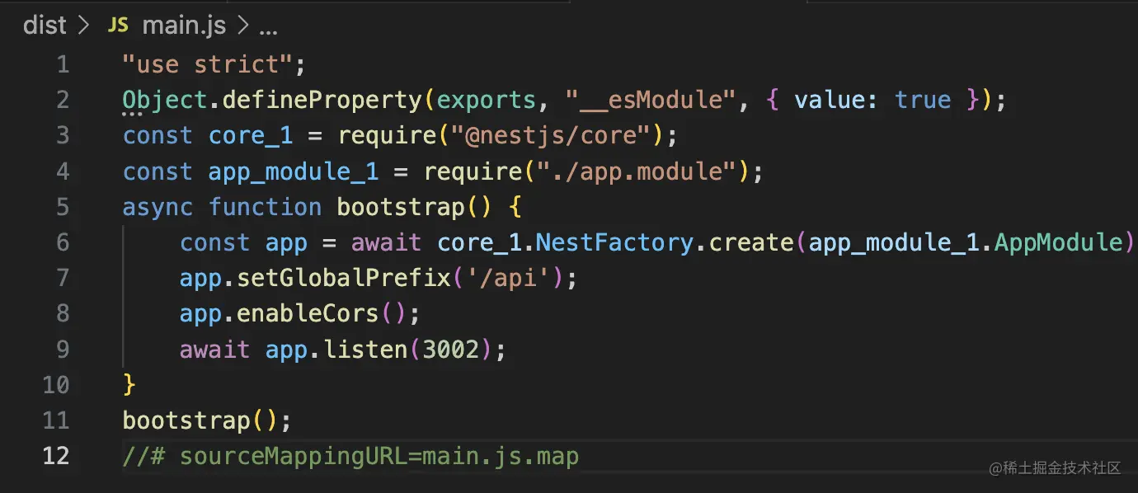Screen dimensions: 1138x493
Task: Select line number 9 in gutter
Action: tap(63, 349)
